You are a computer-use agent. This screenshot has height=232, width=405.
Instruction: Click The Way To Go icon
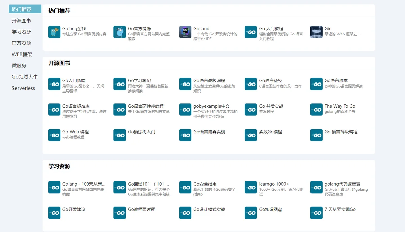pos(317,110)
